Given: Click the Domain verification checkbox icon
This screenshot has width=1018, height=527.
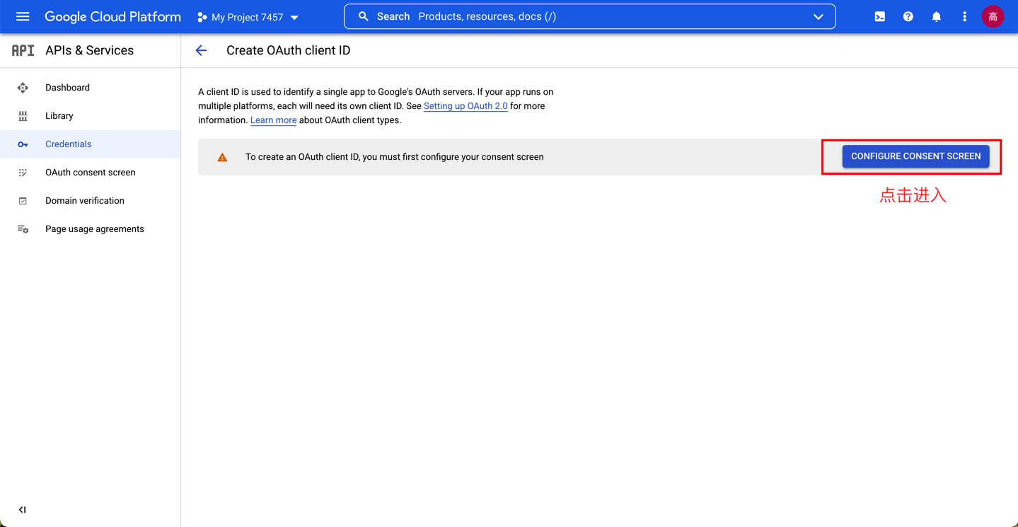Looking at the screenshot, I should click(23, 201).
